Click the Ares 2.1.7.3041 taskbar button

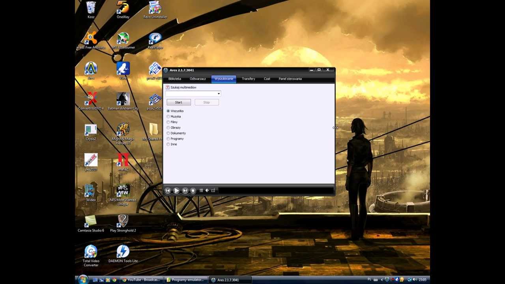pos(230,280)
